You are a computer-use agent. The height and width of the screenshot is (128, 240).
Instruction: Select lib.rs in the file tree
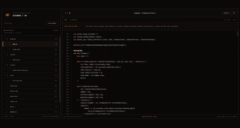31,44
